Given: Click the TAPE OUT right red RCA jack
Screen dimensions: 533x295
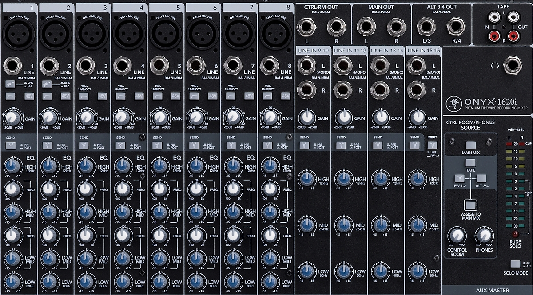Looking at the screenshot, I should 513,36.
